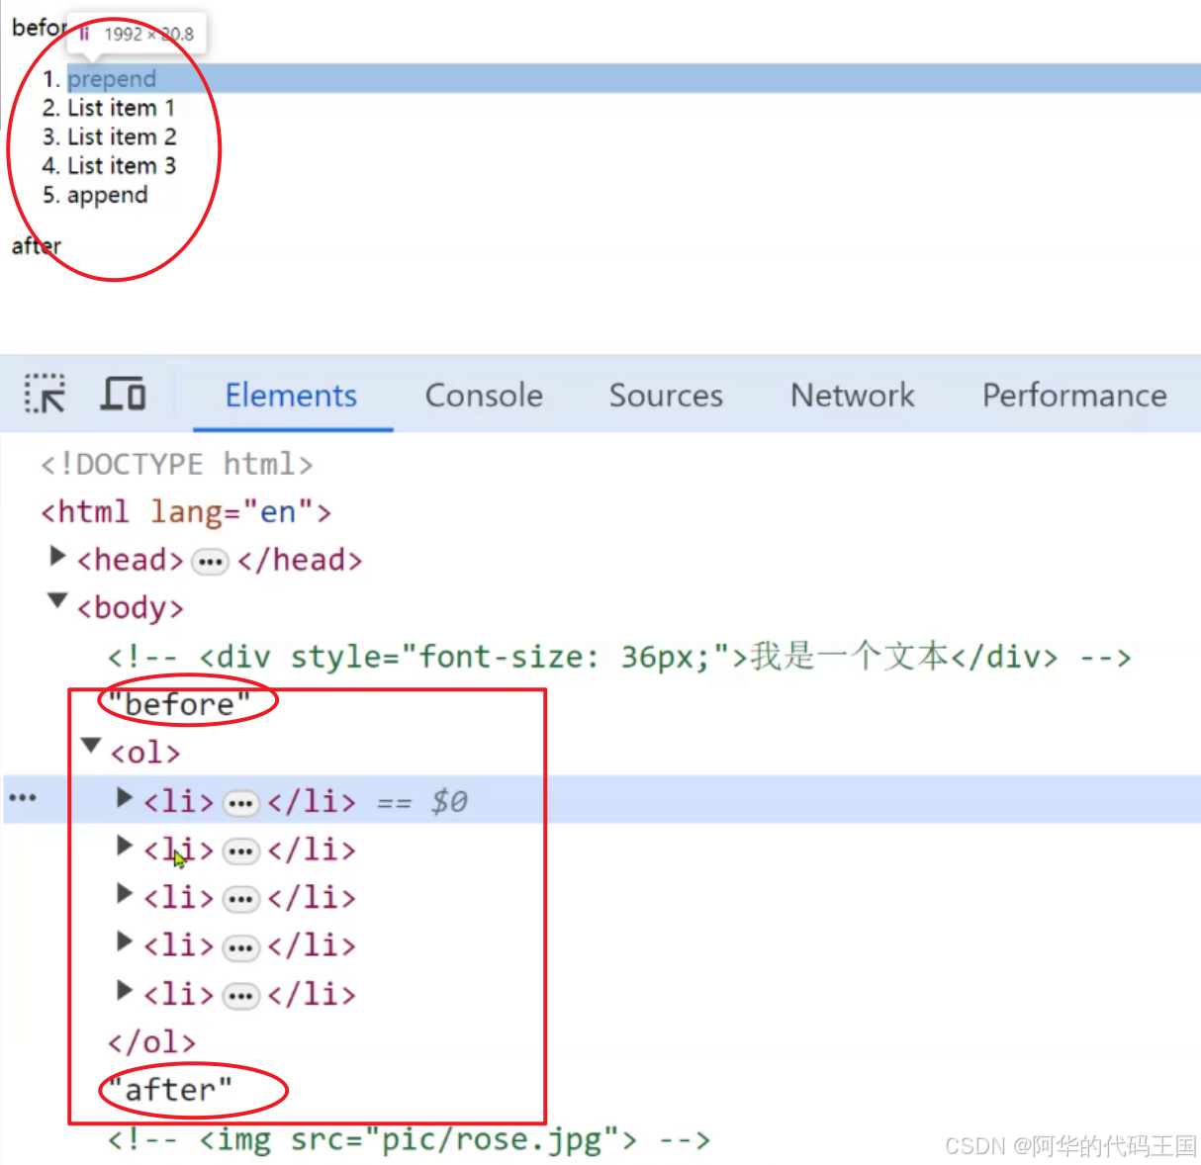The image size is (1201, 1165).
Task: Select the closing ol tag line
Action: coord(152,1042)
